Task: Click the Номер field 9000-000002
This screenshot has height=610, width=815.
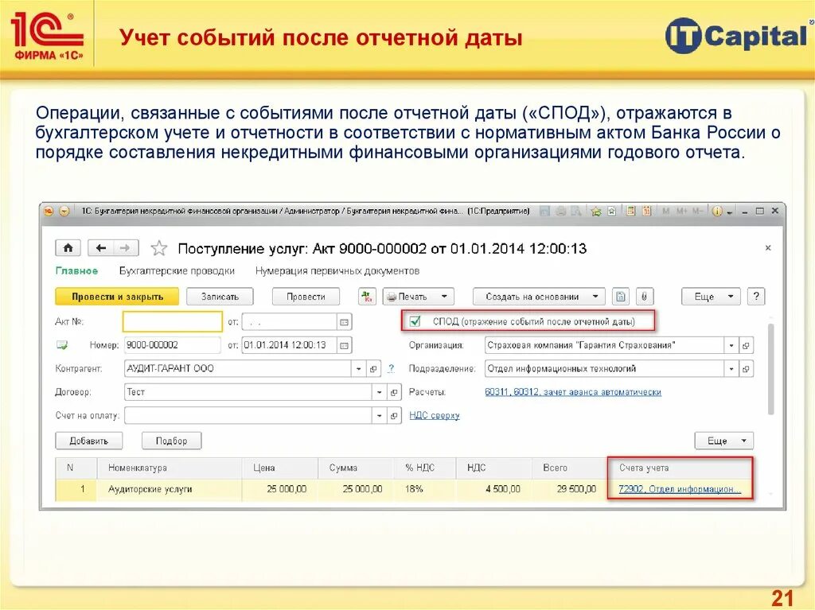Action: point(172,345)
